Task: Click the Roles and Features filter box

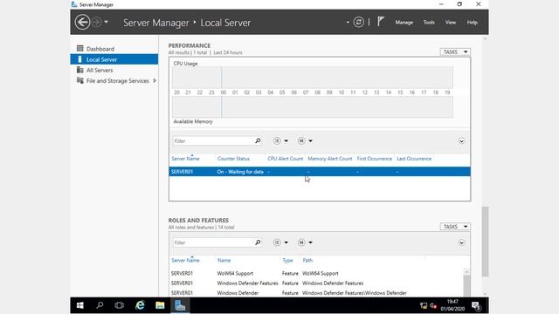Action: pyautogui.click(x=213, y=242)
